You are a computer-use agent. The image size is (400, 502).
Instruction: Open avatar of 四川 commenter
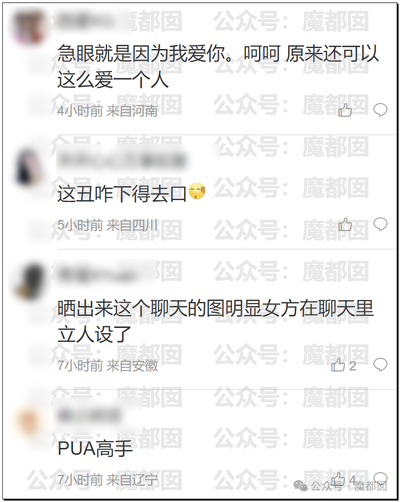coord(29,167)
